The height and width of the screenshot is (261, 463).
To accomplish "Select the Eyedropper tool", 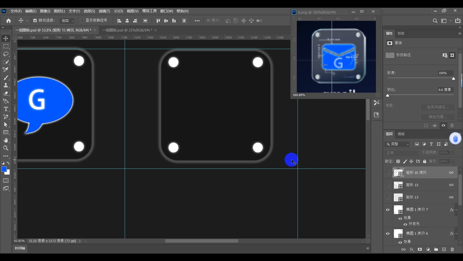I will (6, 70).
